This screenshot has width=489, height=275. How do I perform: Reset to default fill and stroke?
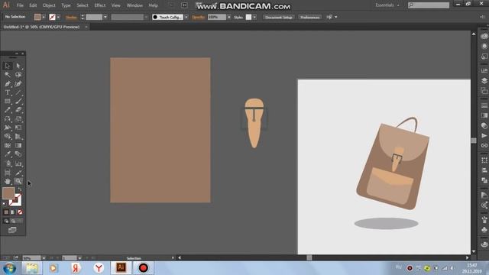pyautogui.click(x=5, y=204)
